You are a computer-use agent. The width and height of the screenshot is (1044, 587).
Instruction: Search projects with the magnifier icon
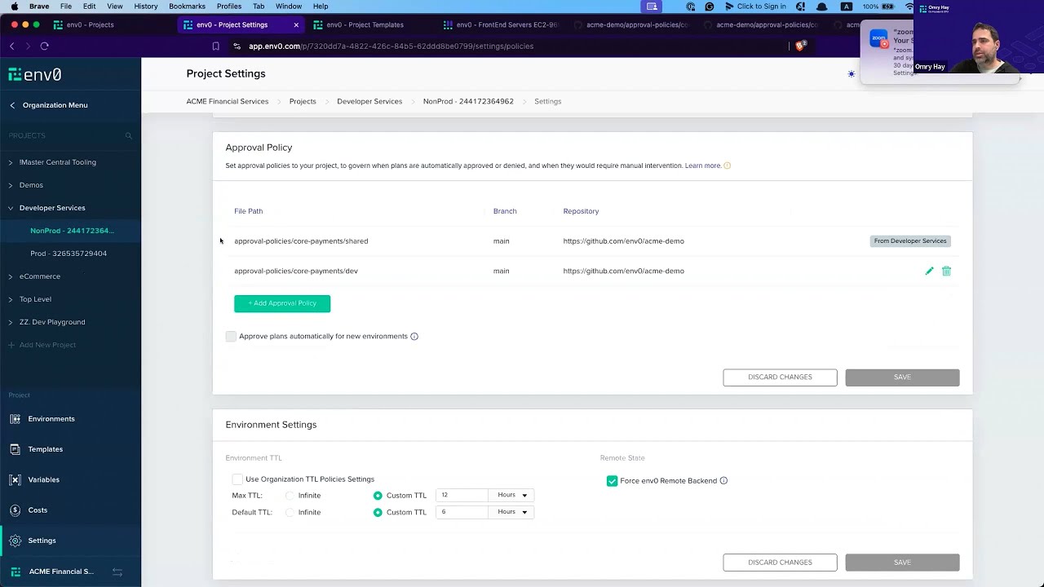point(128,135)
